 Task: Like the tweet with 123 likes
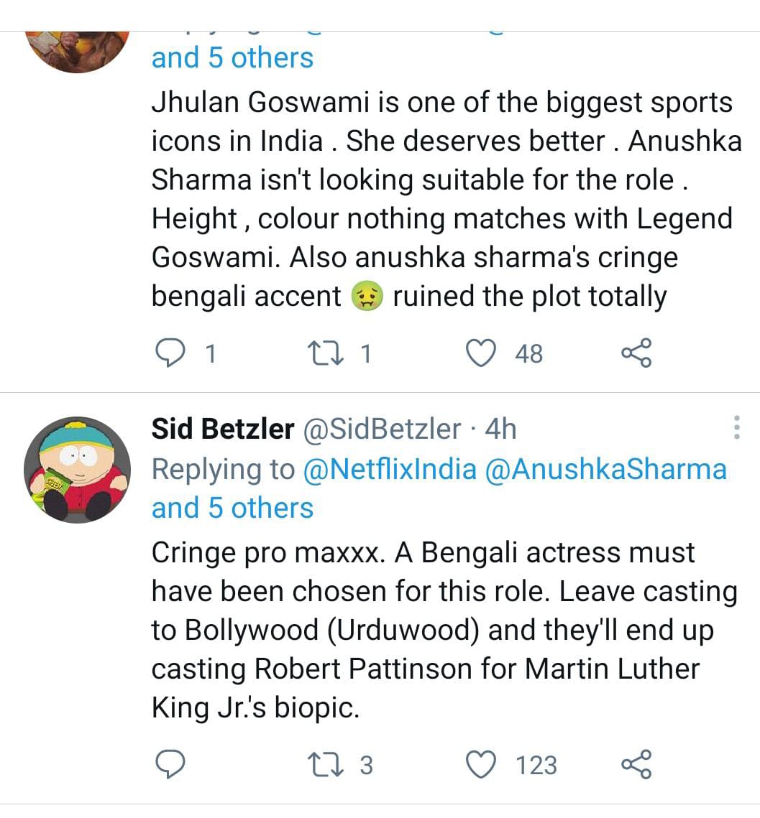pos(481,764)
